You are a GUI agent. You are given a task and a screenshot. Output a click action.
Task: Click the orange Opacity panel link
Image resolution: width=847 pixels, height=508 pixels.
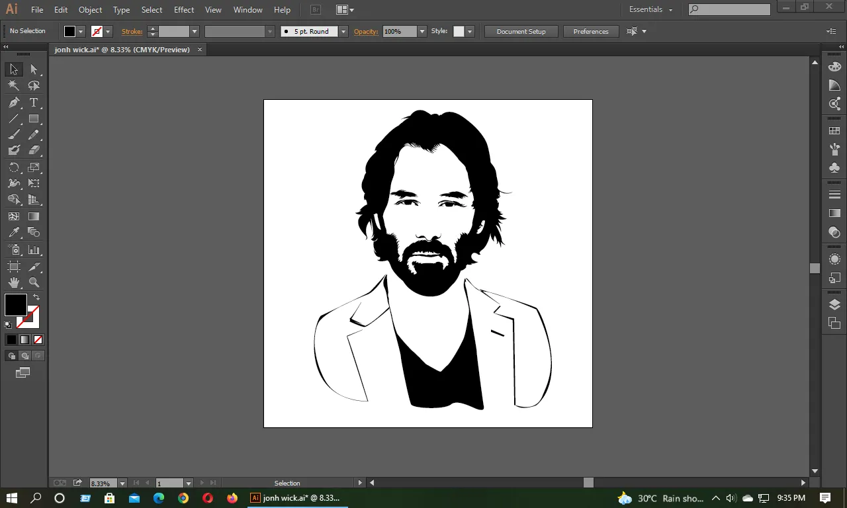coord(366,31)
